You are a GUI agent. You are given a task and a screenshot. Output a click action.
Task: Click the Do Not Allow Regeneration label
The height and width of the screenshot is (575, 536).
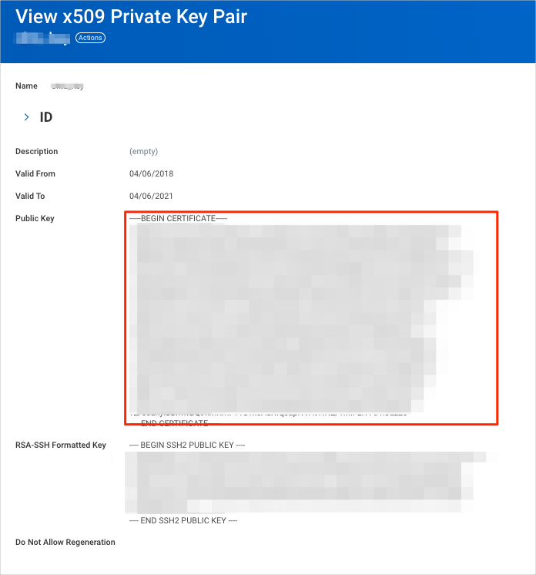65,543
